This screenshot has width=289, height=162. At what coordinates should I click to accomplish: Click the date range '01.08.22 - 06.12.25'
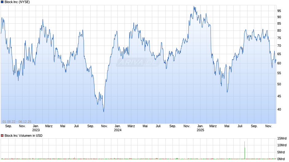(x=17, y=122)
